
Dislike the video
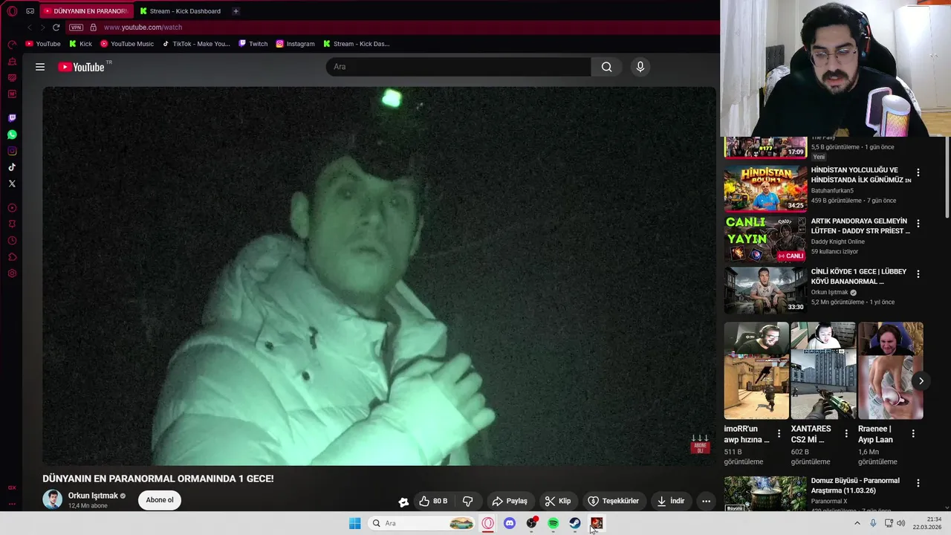(x=468, y=501)
